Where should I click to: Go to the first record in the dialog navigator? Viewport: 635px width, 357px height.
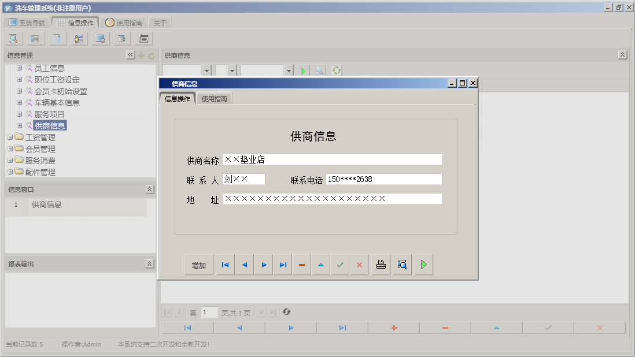point(225,265)
